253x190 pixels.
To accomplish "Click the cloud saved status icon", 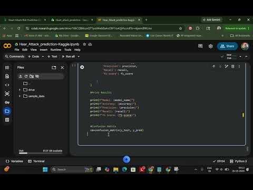I will 90,44.
